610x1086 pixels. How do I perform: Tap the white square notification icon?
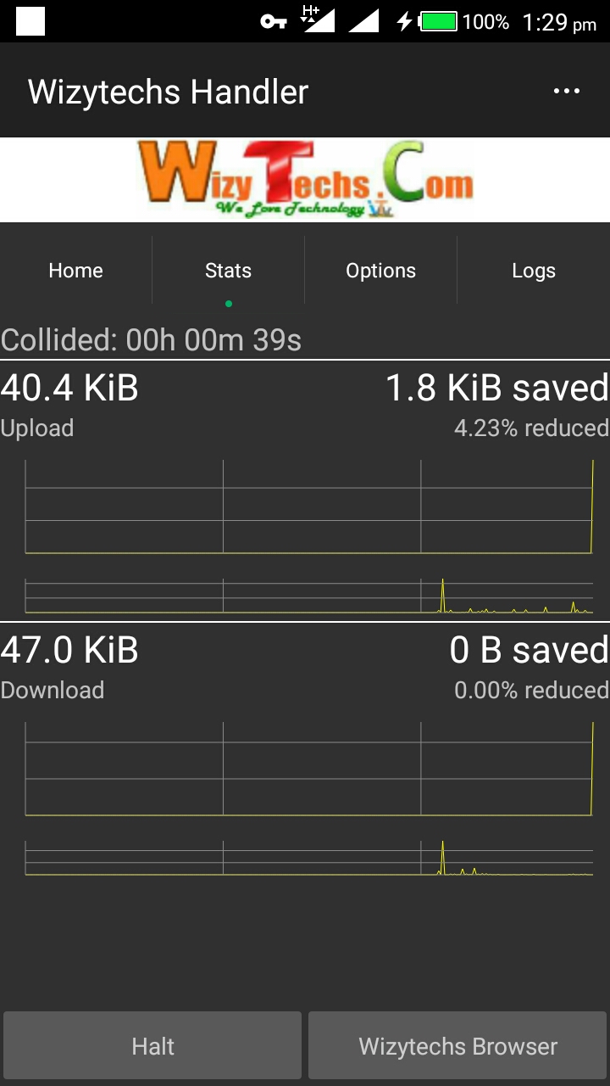[x=30, y=21]
